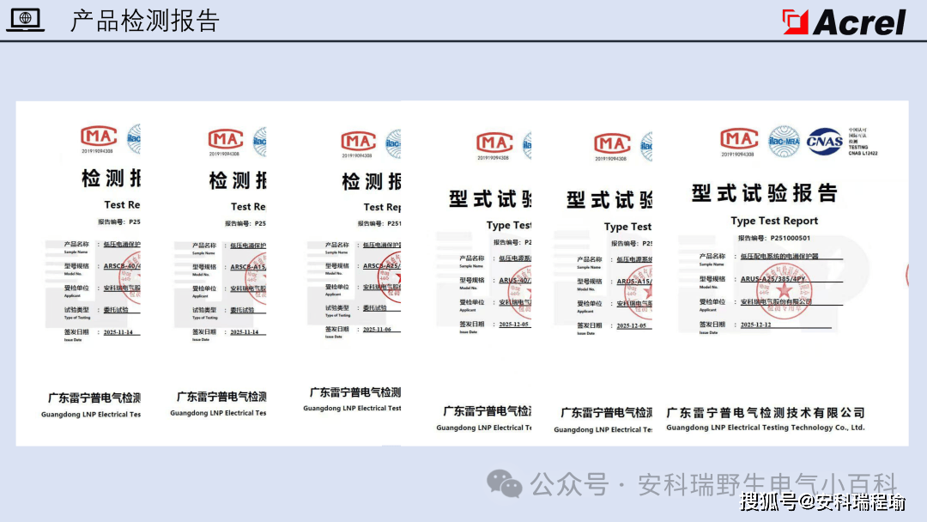Click the slide title 产品检测报告
This screenshot has height=522, width=927.
coord(145,21)
